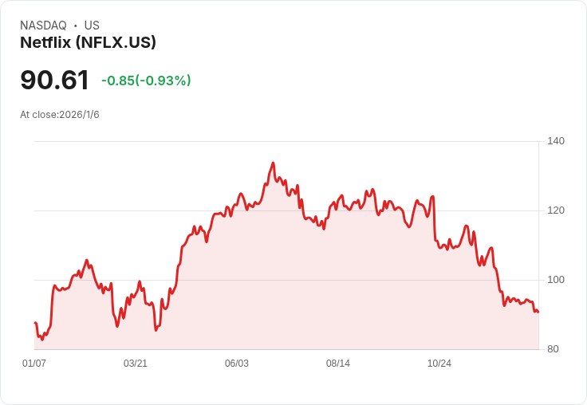
Task: Click the chart line's starting point
Action: click(35, 322)
